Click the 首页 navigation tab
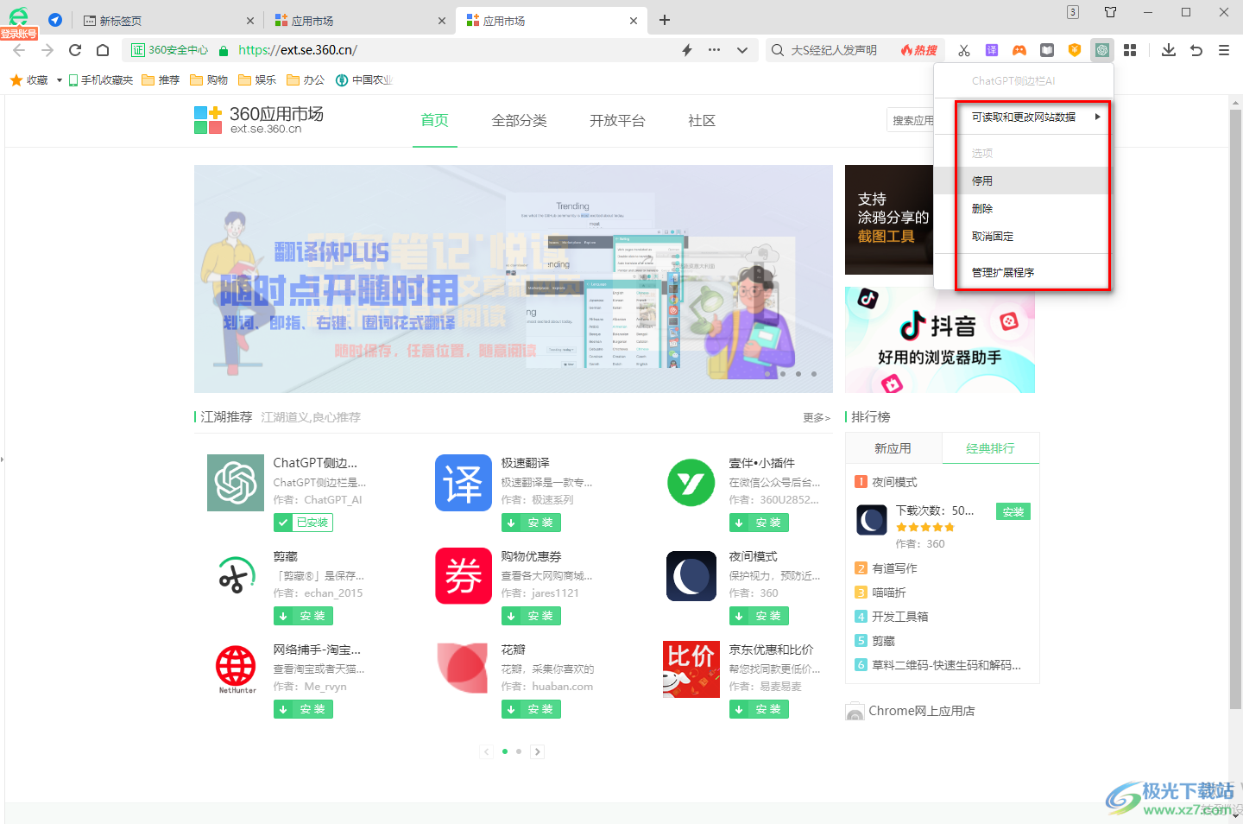This screenshot has height=824, width=1243. coord(434,120)
